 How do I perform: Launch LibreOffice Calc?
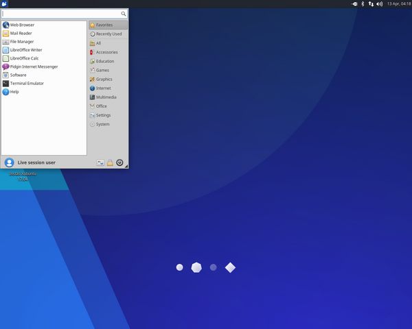point(24,58)
